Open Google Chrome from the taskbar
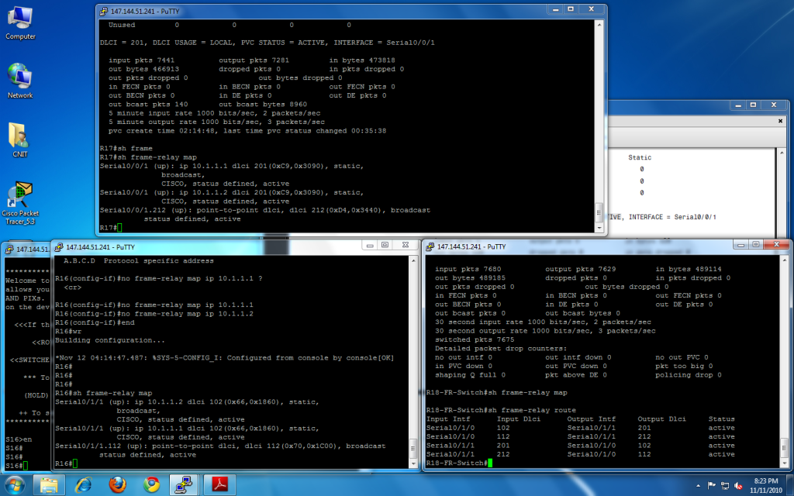 coord(152,485)
